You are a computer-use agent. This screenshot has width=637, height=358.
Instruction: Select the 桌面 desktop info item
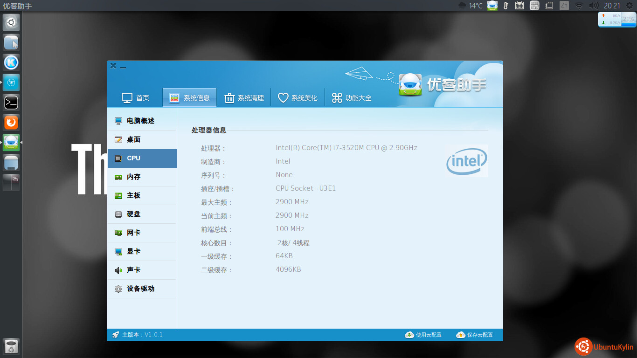pos(133,140)
